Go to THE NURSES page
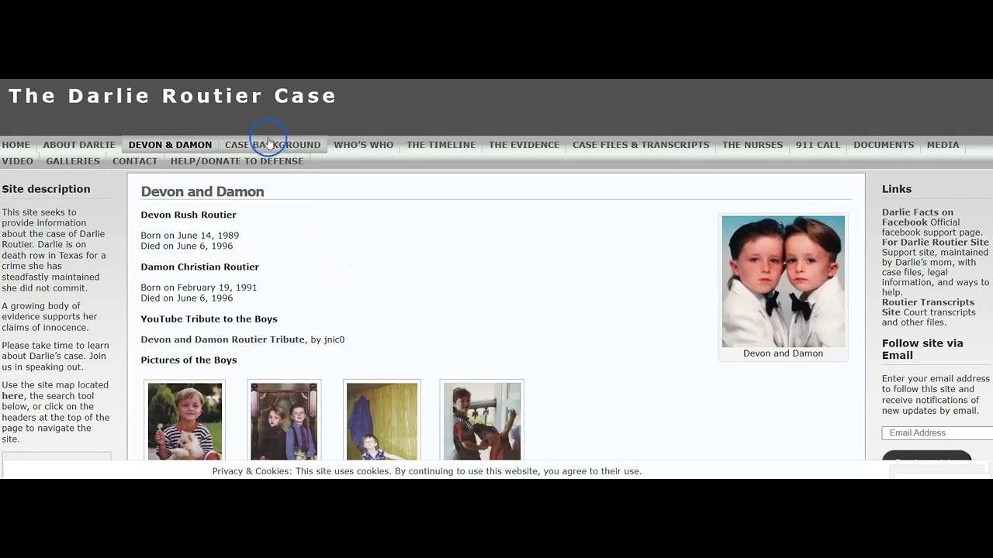This screenshot has height=558, width=993. pyautogui.click(x=753, y=145)
